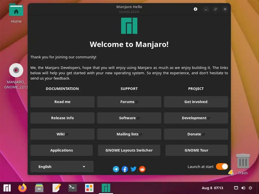Close the Manjaro Hello window
The image size is (259, 194).
pos(225,9)
